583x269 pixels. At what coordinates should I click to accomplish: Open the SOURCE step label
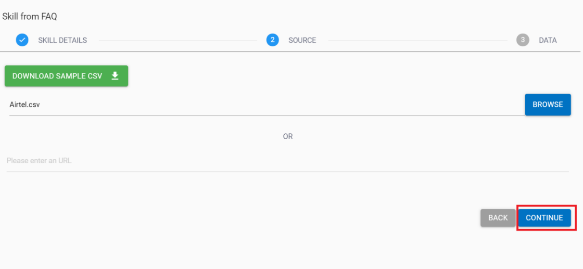(x=302, y=40)
